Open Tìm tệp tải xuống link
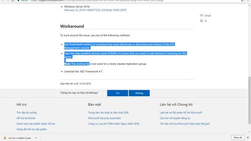The height and width of the screenshot is (141, 251). 27,112
